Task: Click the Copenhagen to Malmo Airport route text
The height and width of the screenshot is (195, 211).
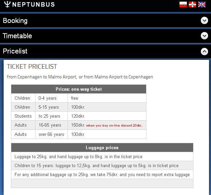Action: click(80, 77)
